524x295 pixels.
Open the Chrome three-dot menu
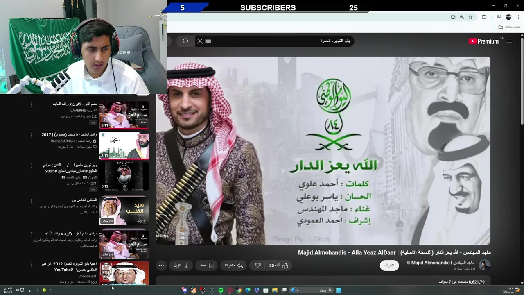point(518,17)
